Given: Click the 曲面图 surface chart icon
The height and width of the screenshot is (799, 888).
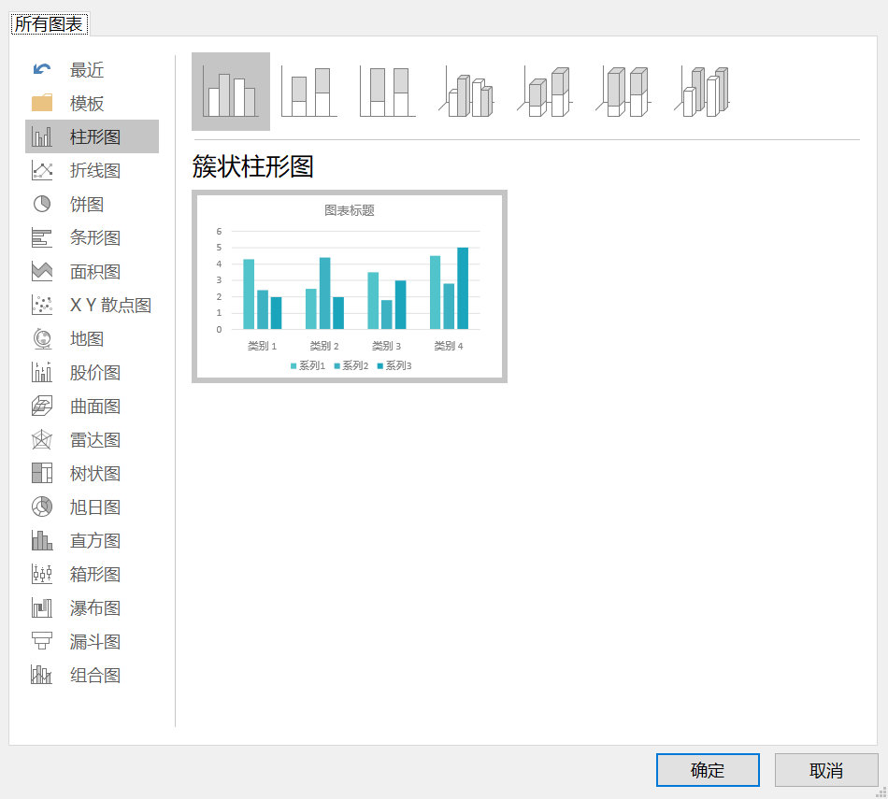Looking at the screenshot, I should click(x=42, y=406).
